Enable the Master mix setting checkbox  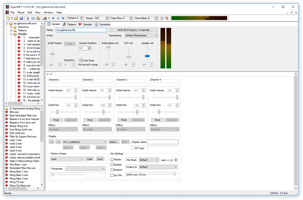pos(112,159)
